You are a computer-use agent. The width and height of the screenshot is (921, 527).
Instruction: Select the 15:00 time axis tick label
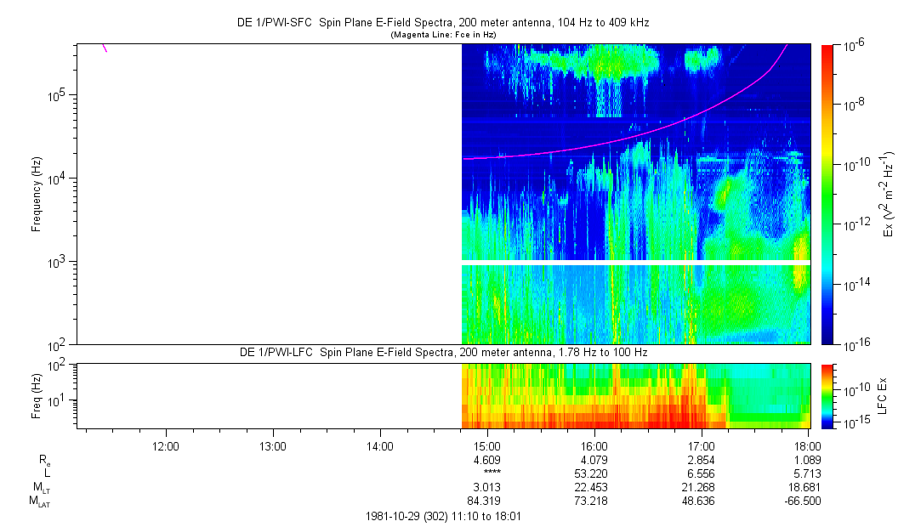pyautogui.click(x=486, y=445)
